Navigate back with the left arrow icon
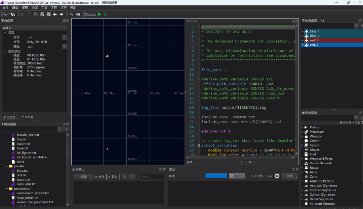 click(x=55, y=14)
